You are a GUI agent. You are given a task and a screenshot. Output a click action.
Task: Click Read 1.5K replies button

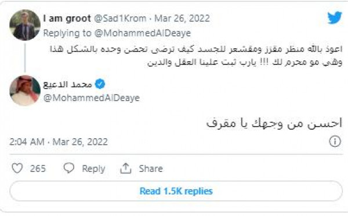pos(176,191)
